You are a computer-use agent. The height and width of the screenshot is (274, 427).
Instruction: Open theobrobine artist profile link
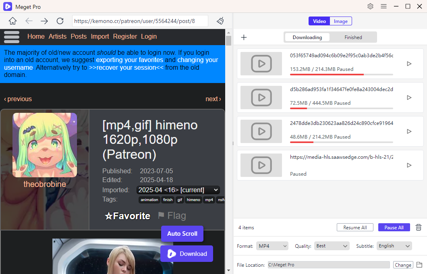(45, 184)
